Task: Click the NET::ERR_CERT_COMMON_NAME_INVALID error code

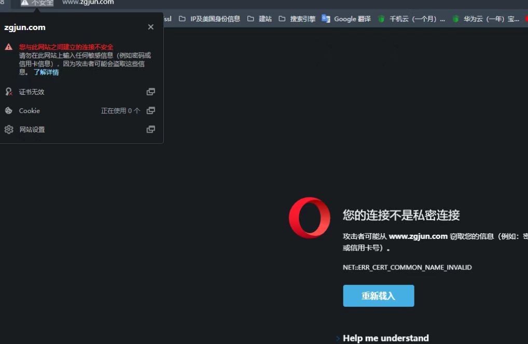Action: point(407,267)
